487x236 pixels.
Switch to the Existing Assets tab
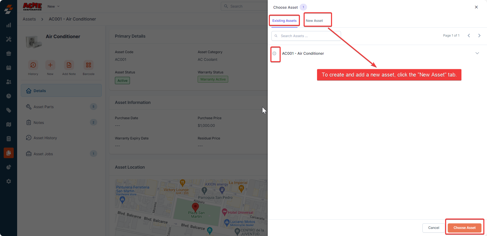(284, 21)
